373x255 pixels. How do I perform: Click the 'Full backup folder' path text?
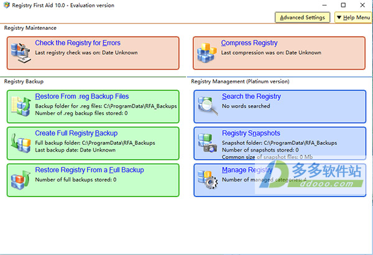[95, 143]
